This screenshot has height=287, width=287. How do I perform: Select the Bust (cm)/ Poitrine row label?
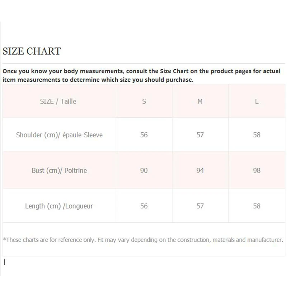(59, 170)
